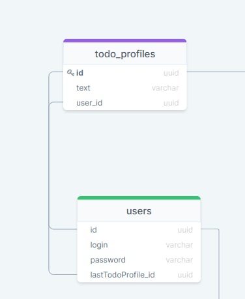Select the todo_profiles table header
The image size is (245, 299).
125,53
